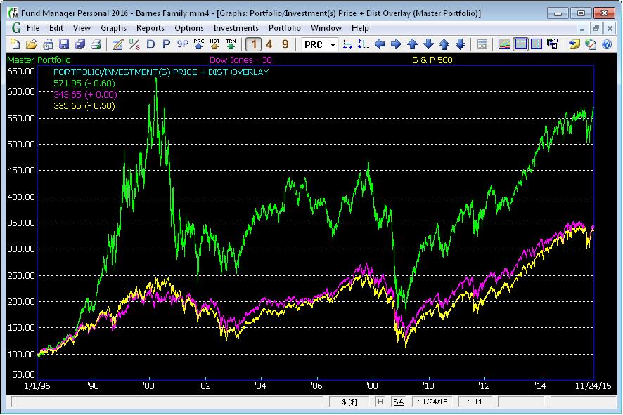Click the SA status bar indicator
Viewport: 623px width, 415px height.
coord(399,402)
